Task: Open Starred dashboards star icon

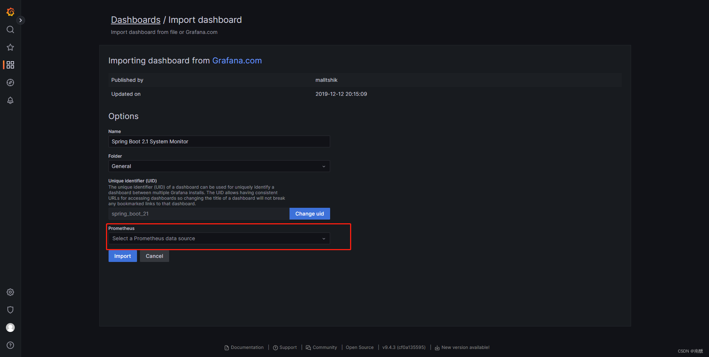Action: [x=10, y=47]
